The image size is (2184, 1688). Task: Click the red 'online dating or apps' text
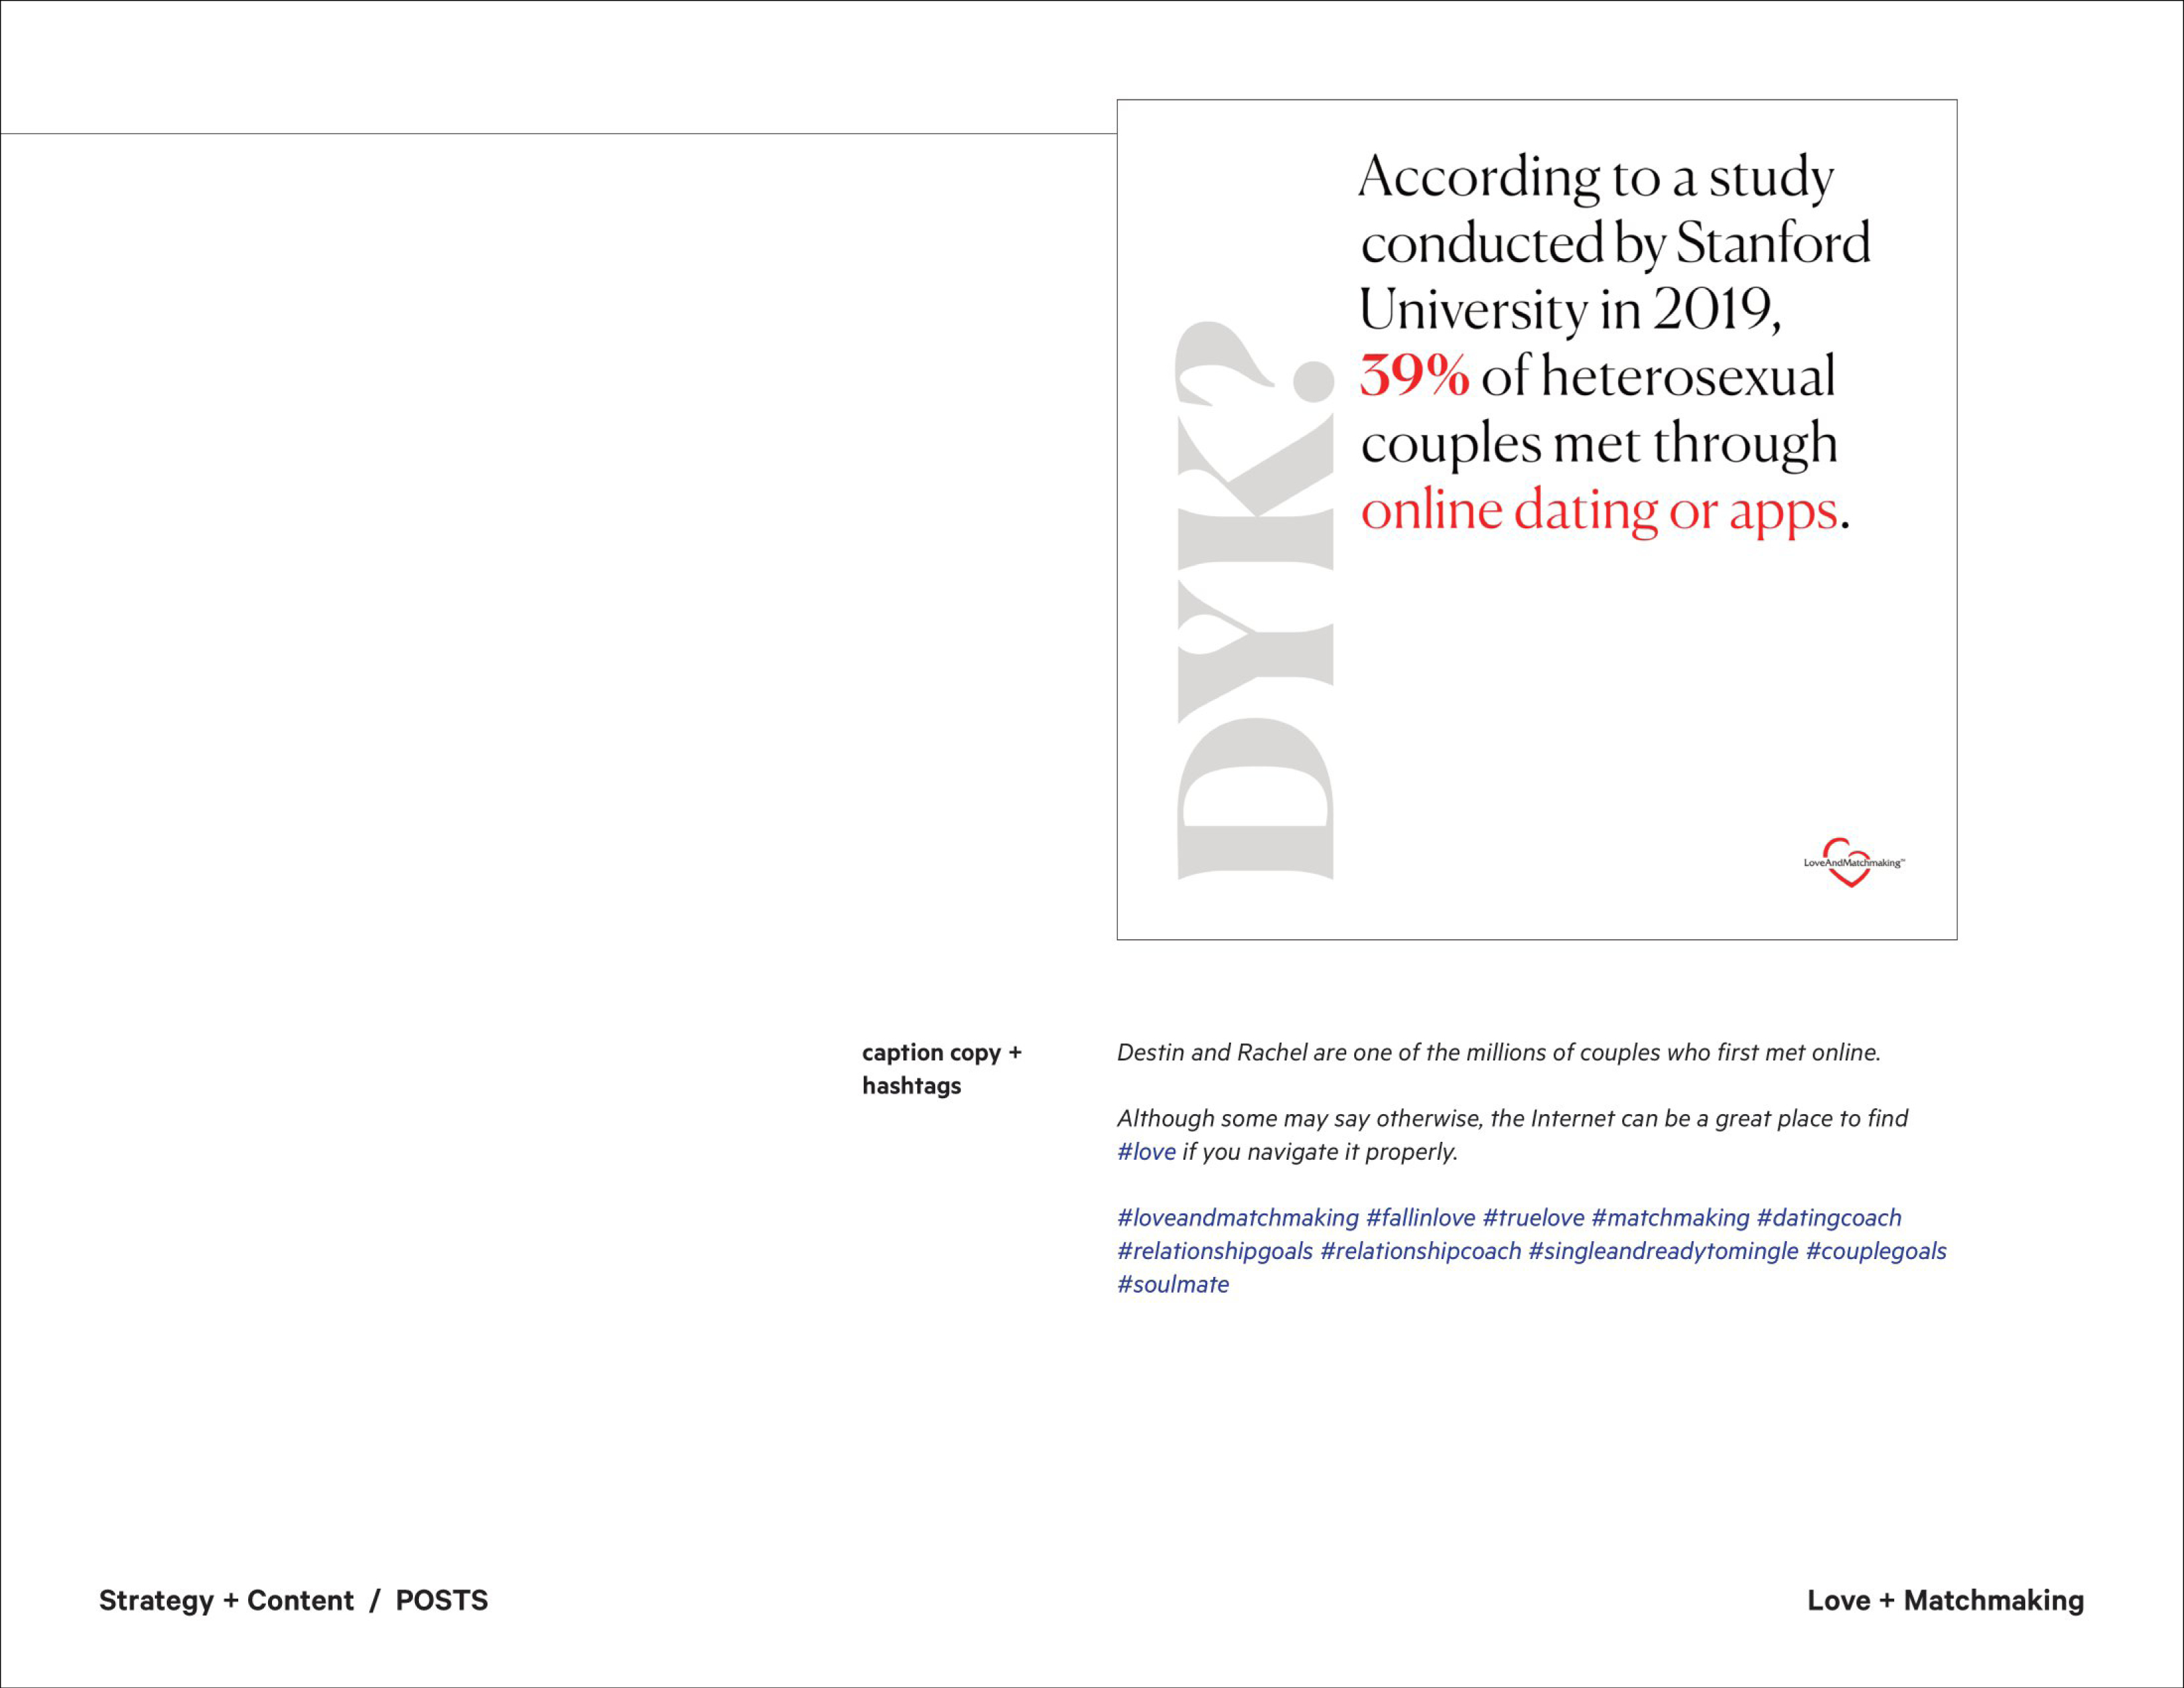click(1598, 511)
